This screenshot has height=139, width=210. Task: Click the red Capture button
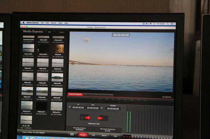point(83,135)
